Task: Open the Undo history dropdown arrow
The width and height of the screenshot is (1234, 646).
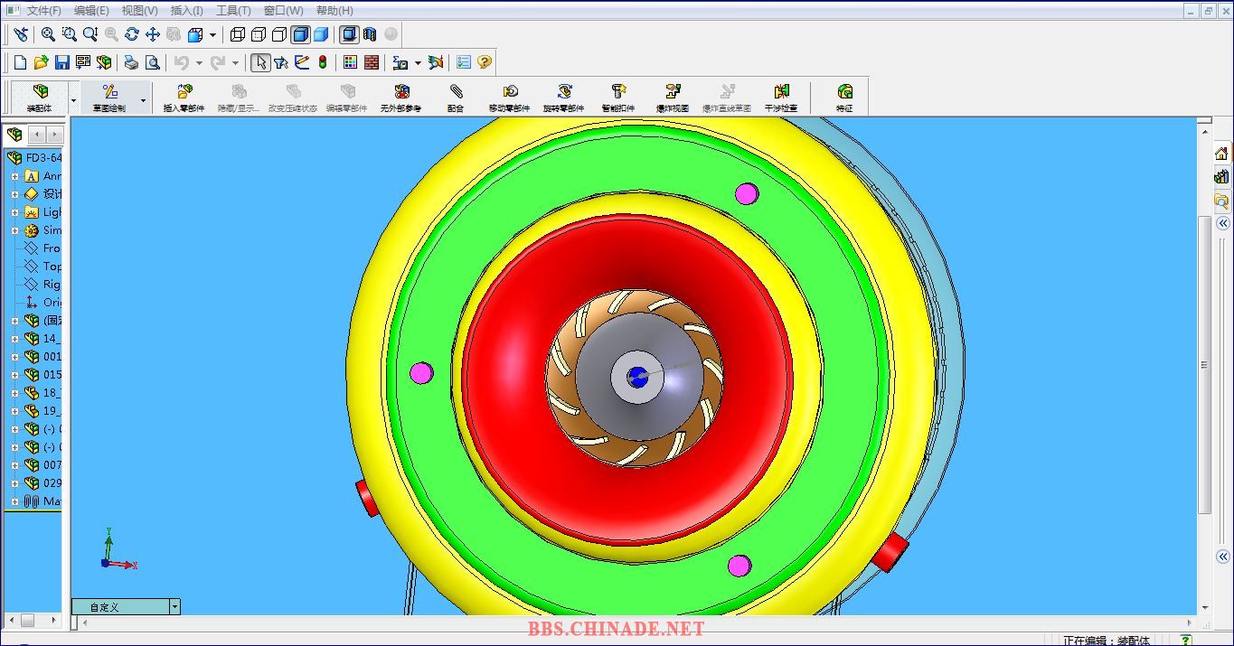Action: click(199, 62)
